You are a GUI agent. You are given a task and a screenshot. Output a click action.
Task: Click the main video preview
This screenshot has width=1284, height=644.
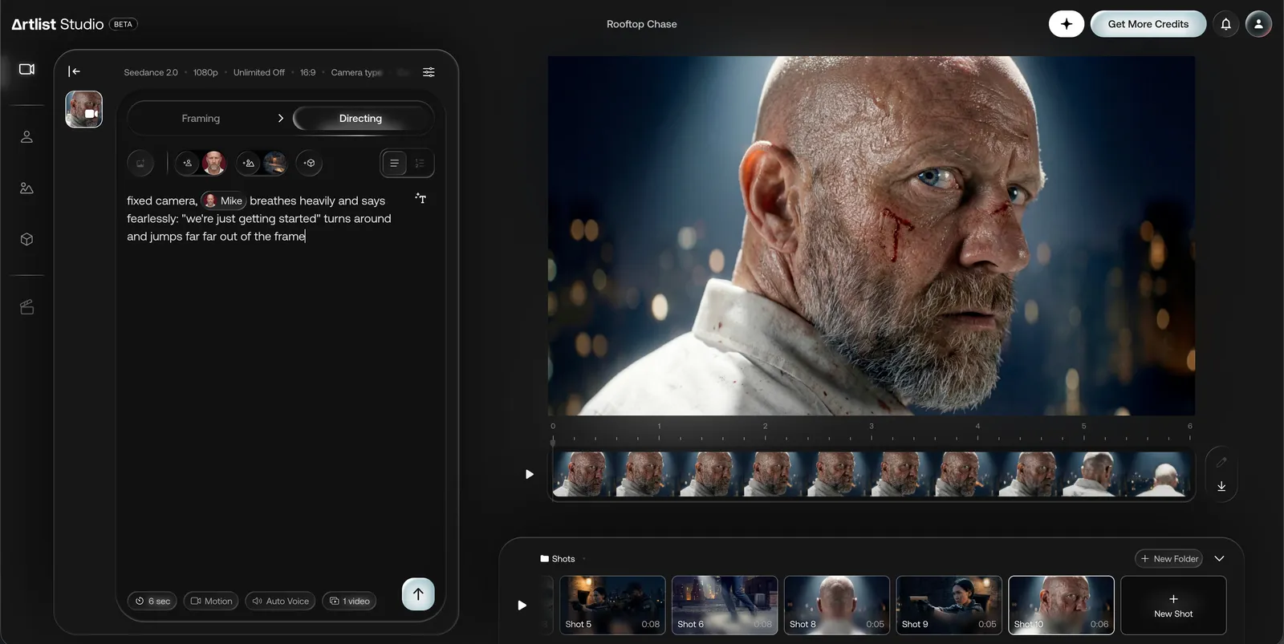coord(872,236)
